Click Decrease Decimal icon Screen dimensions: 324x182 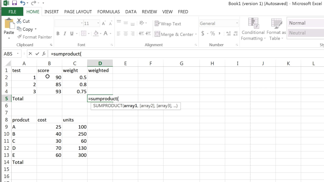pyautogui.click(x=236, y=33)
